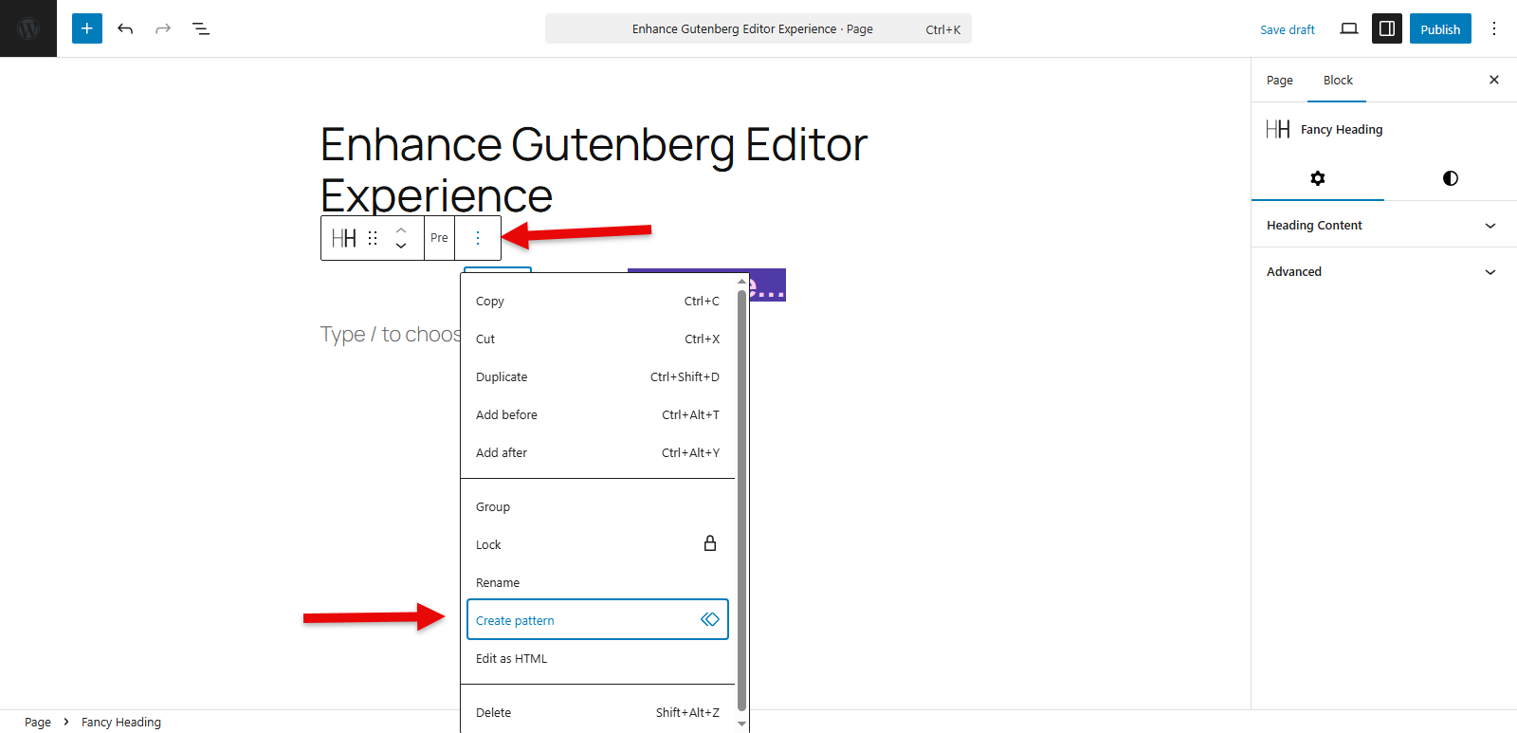The height and width of the screenshot is (733, 1517).
Task: Click the empty paragraph 'Type / to choose' placeholder
Action: click(391, 334)
